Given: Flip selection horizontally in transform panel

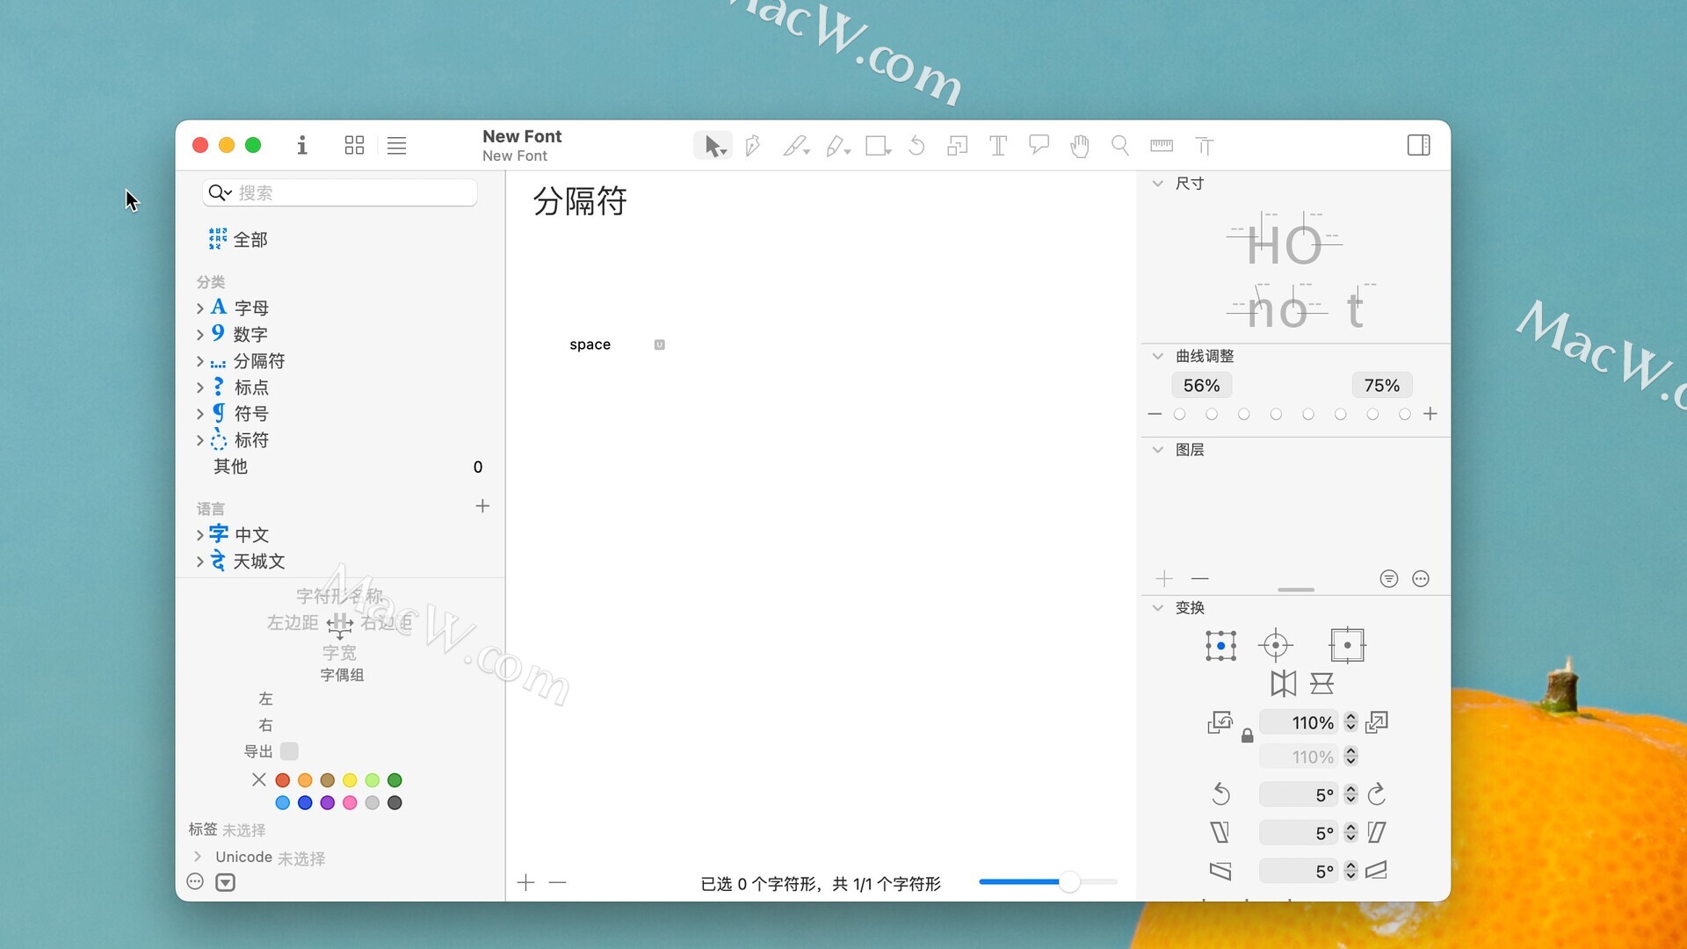Looking at the screenshot, I should click(x=1283, y=684).
